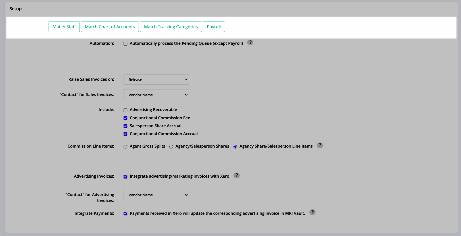Show help for Integrate Payments option
This screenshot has width=461, height=236.
click(x=312, y=212)
